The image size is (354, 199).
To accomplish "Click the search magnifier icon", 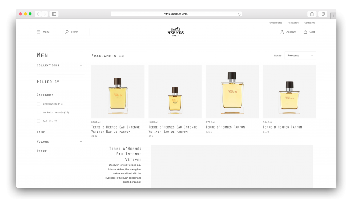I will (67, 32).
